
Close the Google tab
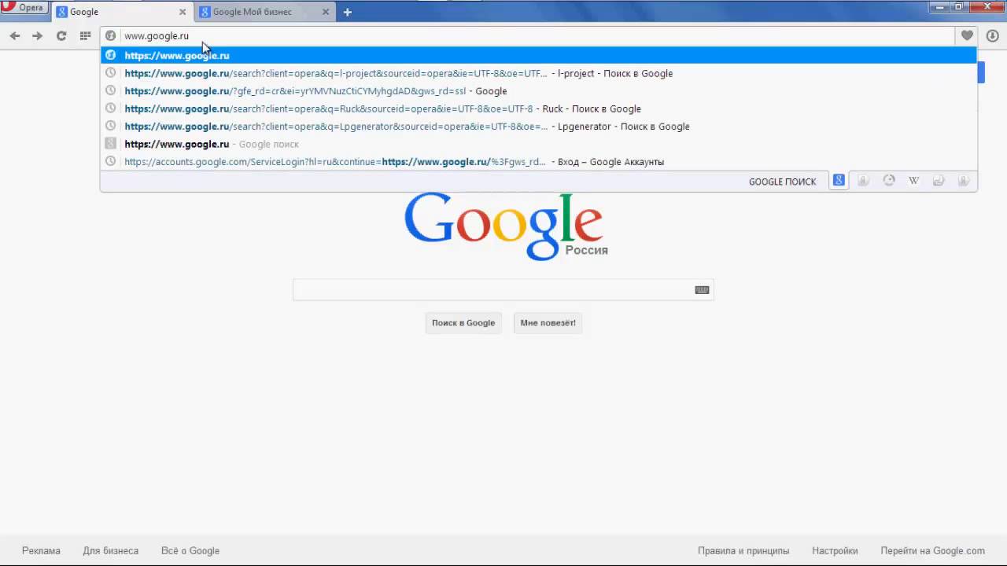coord(182,12)
